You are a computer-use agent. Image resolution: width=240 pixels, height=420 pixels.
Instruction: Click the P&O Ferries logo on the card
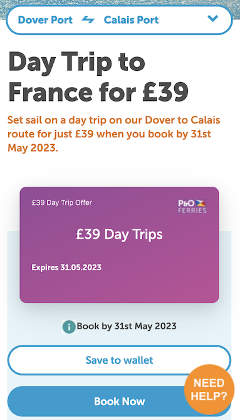pyautogui.click(x=192, y=206)
